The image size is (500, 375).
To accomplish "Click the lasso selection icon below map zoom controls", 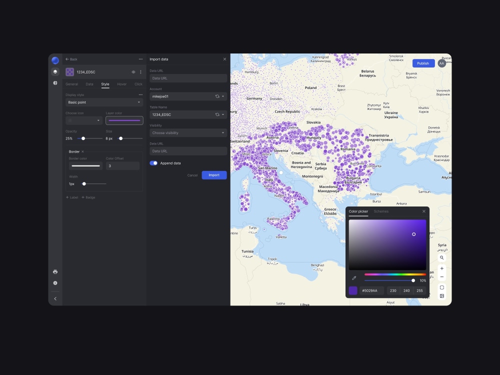I will pyautogui.click(x=442, y=287).
